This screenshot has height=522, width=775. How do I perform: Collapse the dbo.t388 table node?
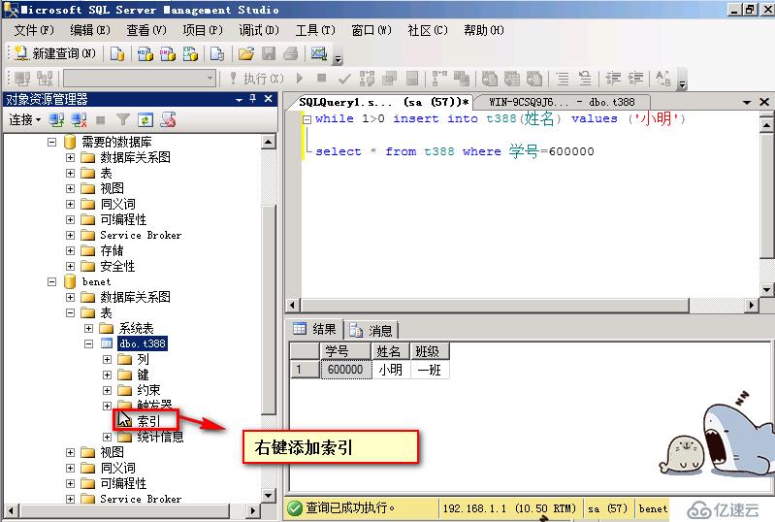[88, 343]
